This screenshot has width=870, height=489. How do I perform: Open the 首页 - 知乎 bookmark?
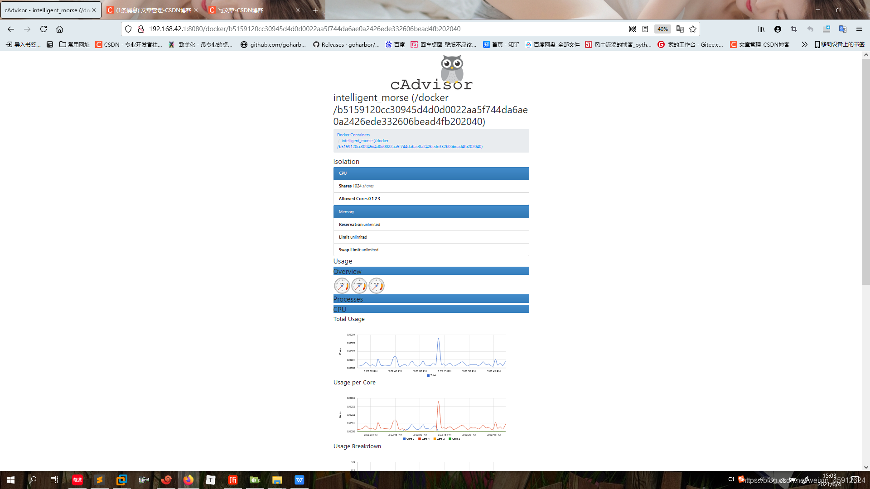click(501, 44)
